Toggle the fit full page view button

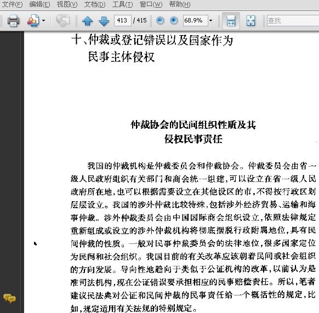250,20
